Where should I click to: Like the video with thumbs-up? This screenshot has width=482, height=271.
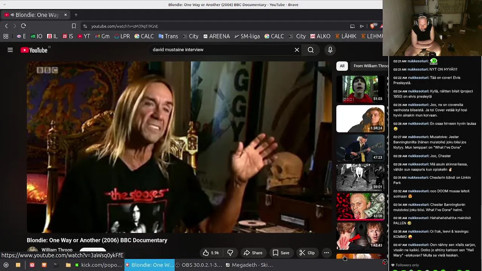[211, 253]
